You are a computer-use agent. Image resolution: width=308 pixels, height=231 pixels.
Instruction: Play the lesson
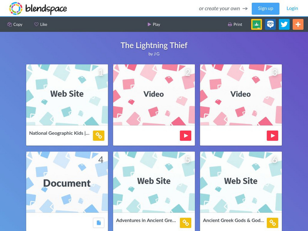[154, 24]
